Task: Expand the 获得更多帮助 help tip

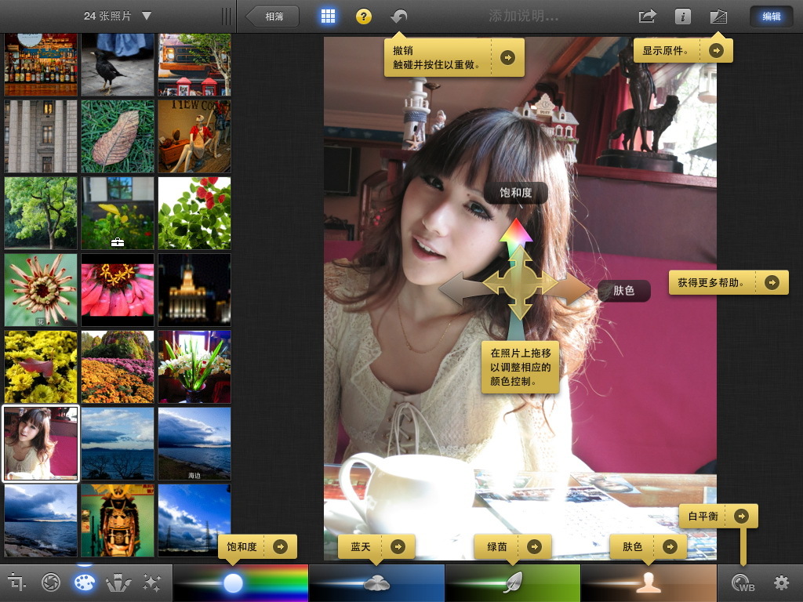Action: tap(772, 282)
